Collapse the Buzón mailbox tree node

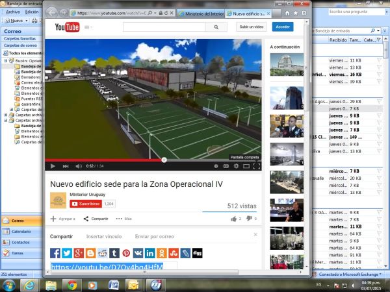pyautogui.click(x=6, y=60)
